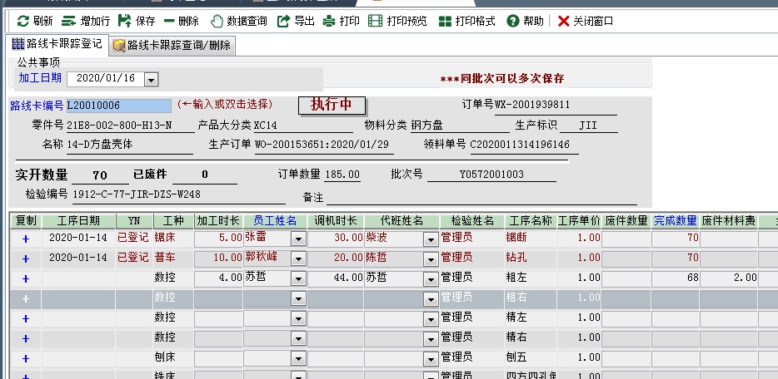Click 零件号 21E8-002-800-H13-N
Viewport: 778px width, 379px height.
[119, 126]
